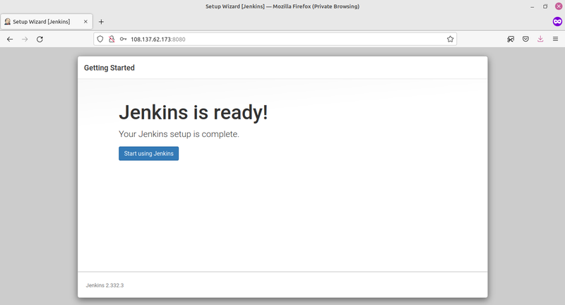Click the Your Jenkins setup is complete text

click(179, 134)
